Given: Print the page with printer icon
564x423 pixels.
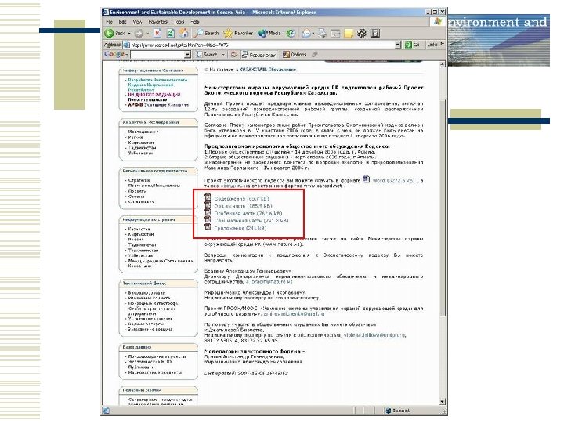Looking at the screenshot, I should pos(322,34).
